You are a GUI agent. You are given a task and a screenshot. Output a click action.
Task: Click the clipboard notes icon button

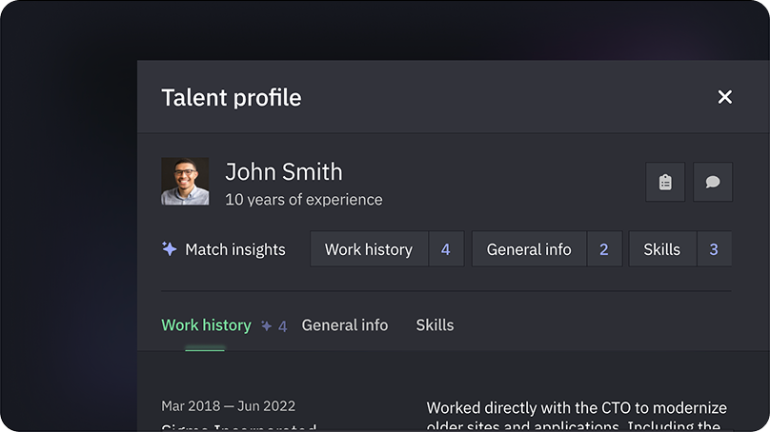665,182
